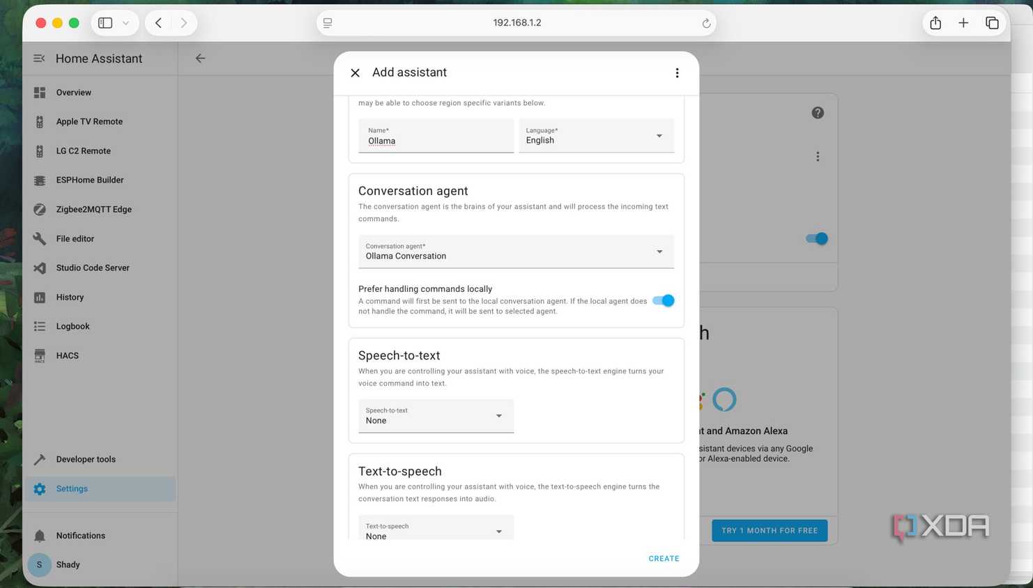Expand Safari sidebar options chevron
1033x588 pixels.
click(125, 23)
